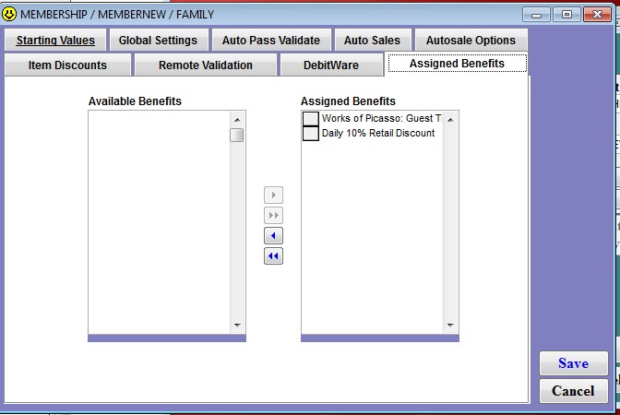Screen dimensions: 620x415
Task: Check the Daily 10% Retail Discount checkbox
Action: pos(311,134)
